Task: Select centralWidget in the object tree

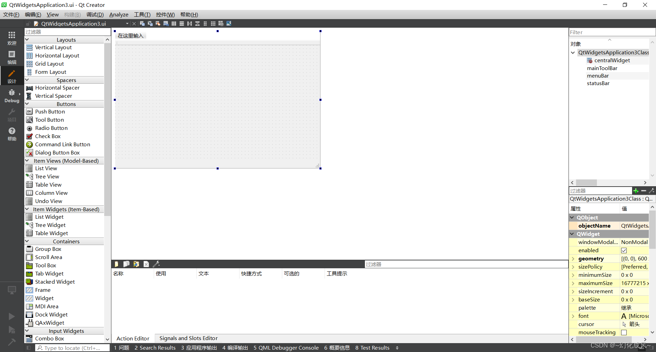Action: coord(612,60)
